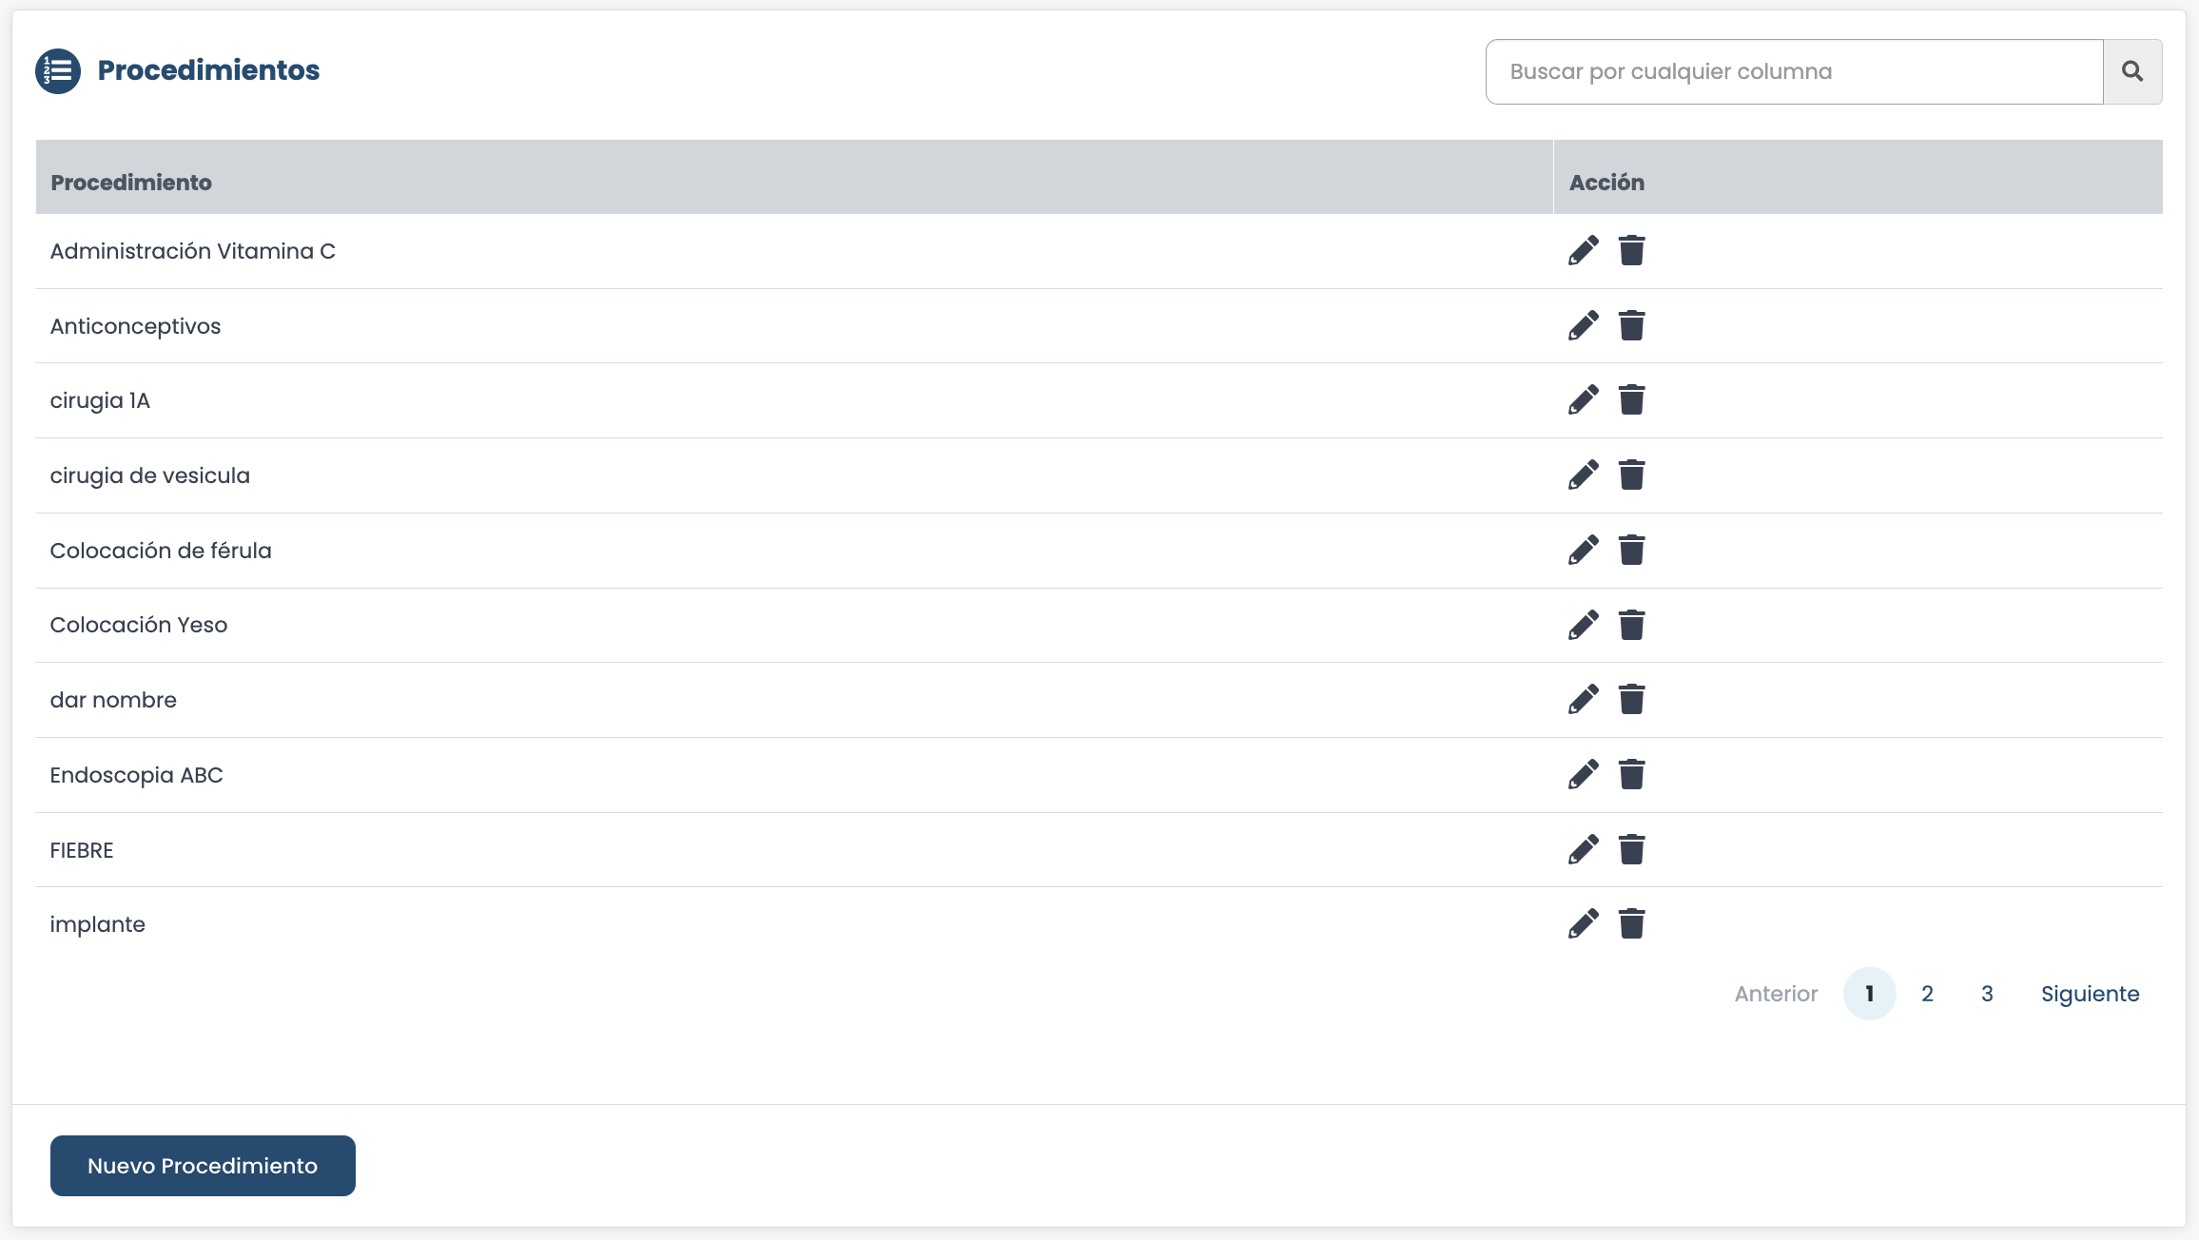The width and height of the screenshot is (2199, 1240).
Task: Select the 'dar nombre' cell
Action: [x=794, y=700]
